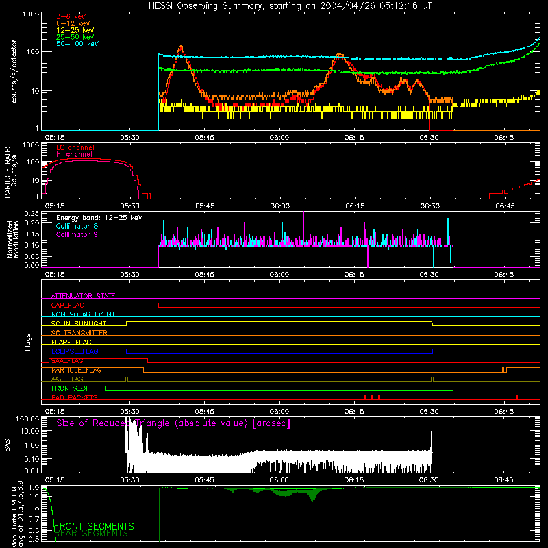Viewport: 548px width, 548px height.
Task: Click the 06:45 tick under modulation plot
Action: click(504, 275)
